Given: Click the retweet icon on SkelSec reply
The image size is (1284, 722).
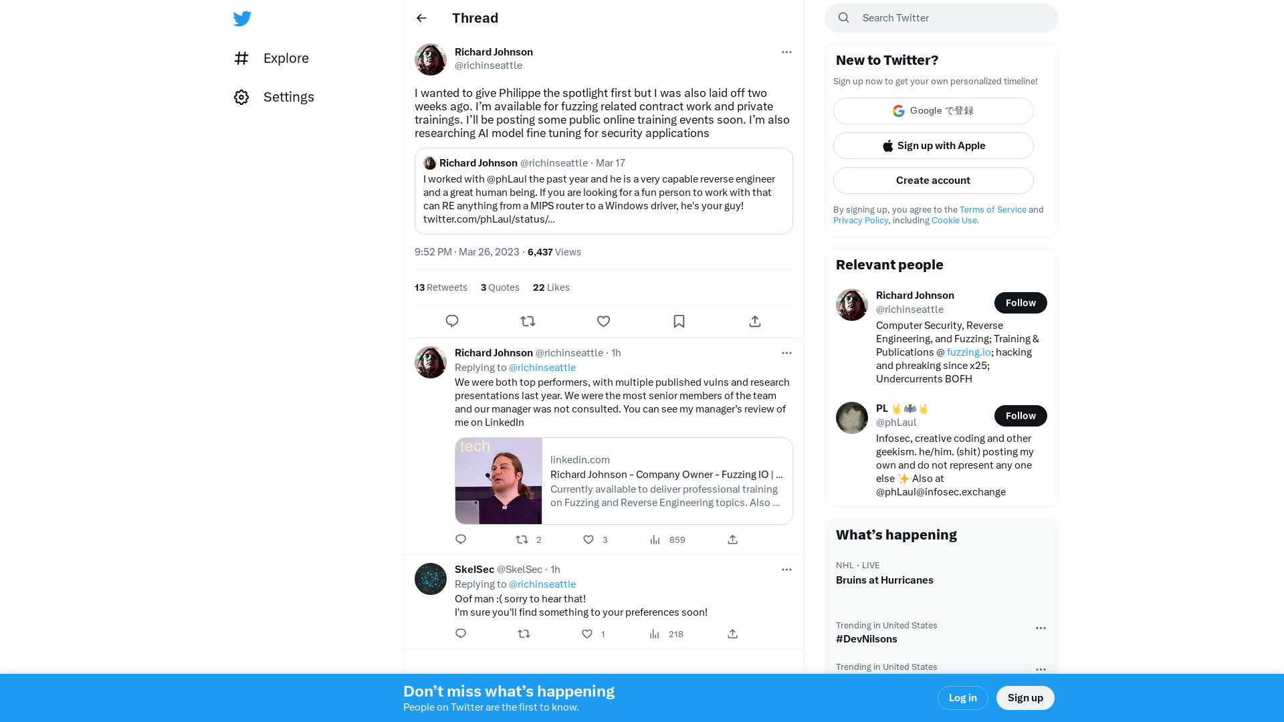Looking at the screenshot, I should click(523, 633).
